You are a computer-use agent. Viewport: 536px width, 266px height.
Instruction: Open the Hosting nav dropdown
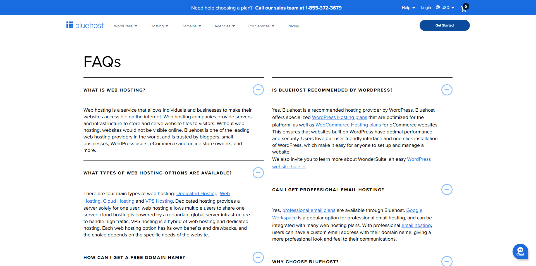pyautogui.click(x=159, y=26)
